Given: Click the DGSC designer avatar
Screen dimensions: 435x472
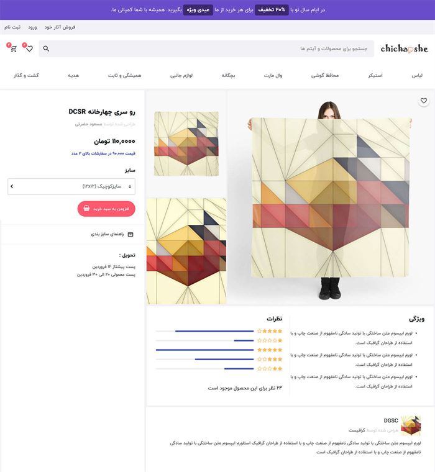Looking at the screenshot, I should [x=411, y=425].
